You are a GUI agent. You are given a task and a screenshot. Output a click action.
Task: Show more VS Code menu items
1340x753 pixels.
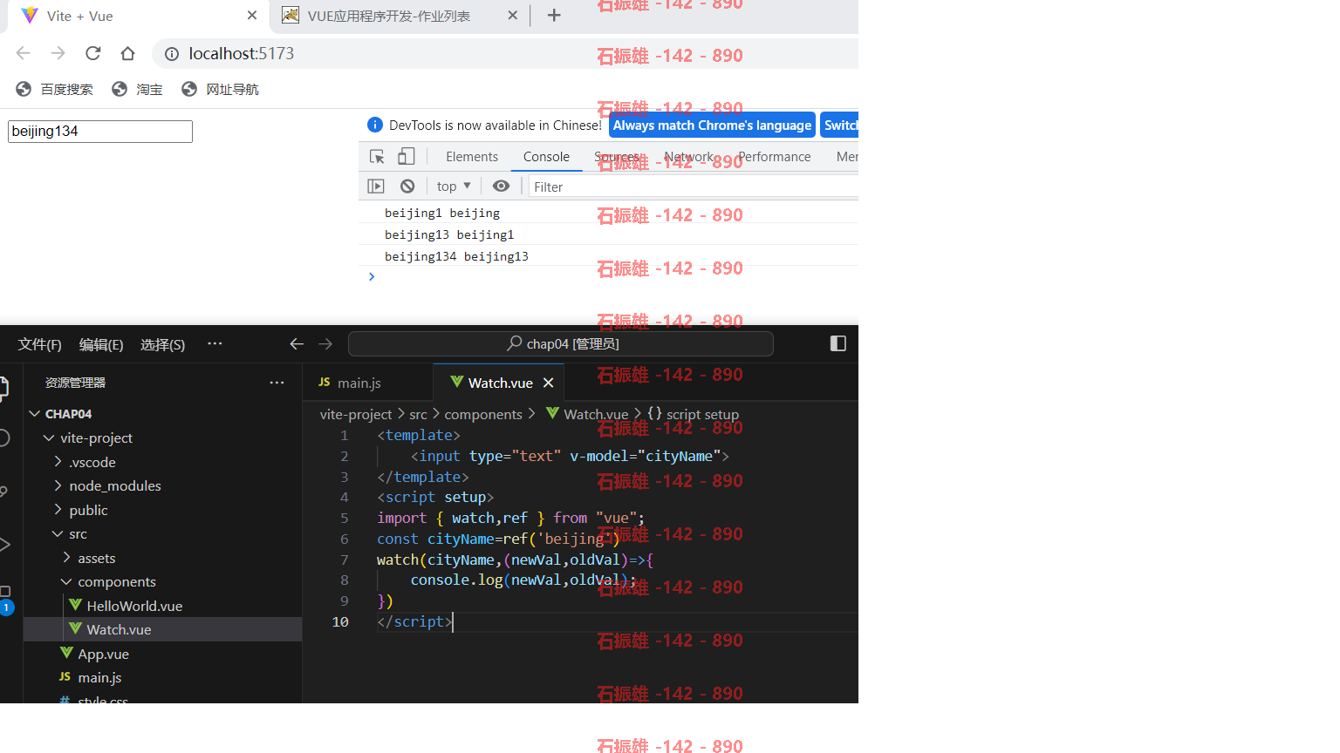click(215, 343)
